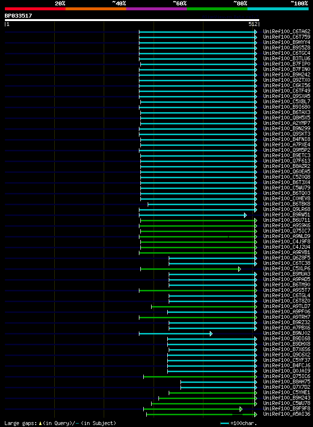Select the UniRef100_A7PXE4 label
This screenshot has width=313, height=427.
[287, 144]
